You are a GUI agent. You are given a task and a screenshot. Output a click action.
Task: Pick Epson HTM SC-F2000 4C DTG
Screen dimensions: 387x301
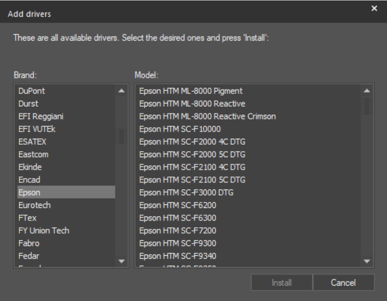click(x=249, y=141)
